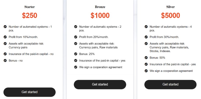Click checkmark icon beside Starter 'Bonus - no'
201x99 pixels.
[5, 61]
